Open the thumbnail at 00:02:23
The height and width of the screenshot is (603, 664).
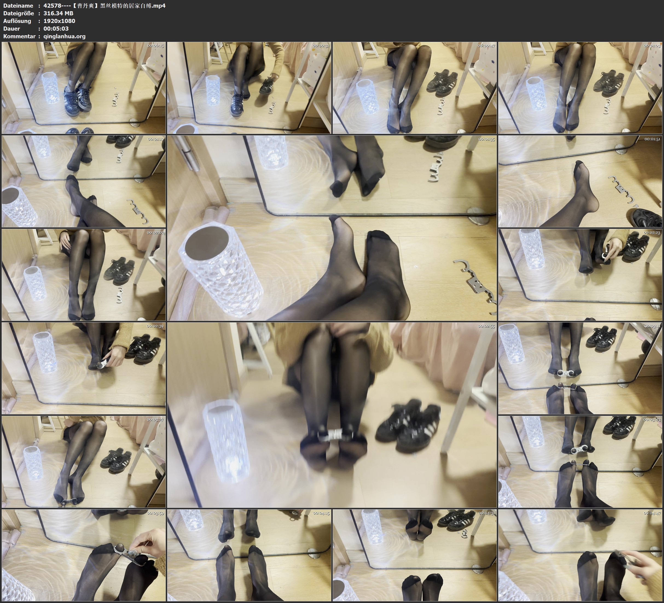click(x=580, y=275)
